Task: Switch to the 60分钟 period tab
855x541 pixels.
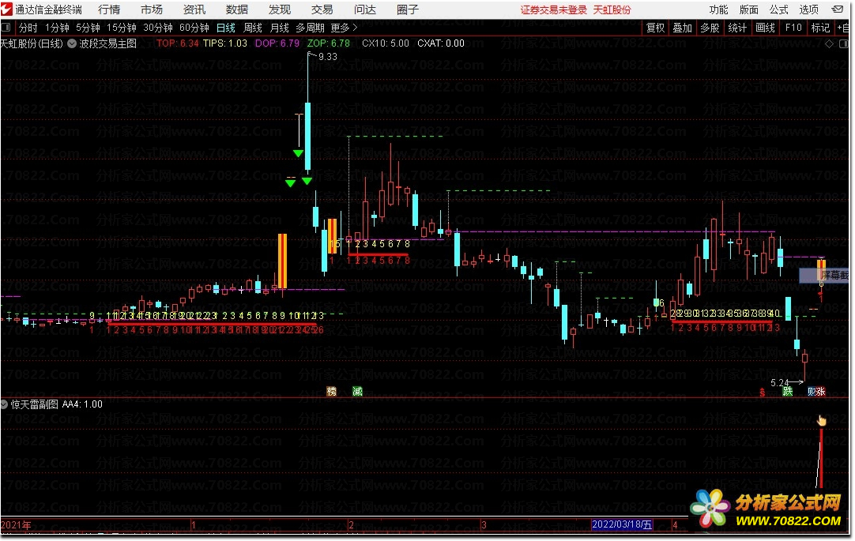Action: tap(194, 27)
